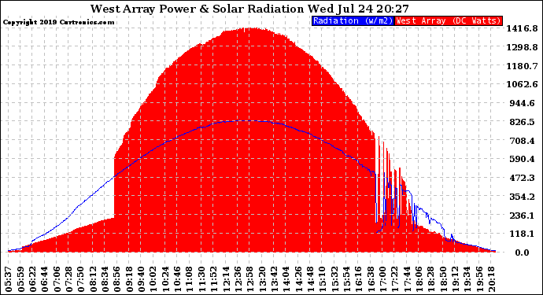
Task: Click the x-axis time label 11:30
Action: coord(201,279)
